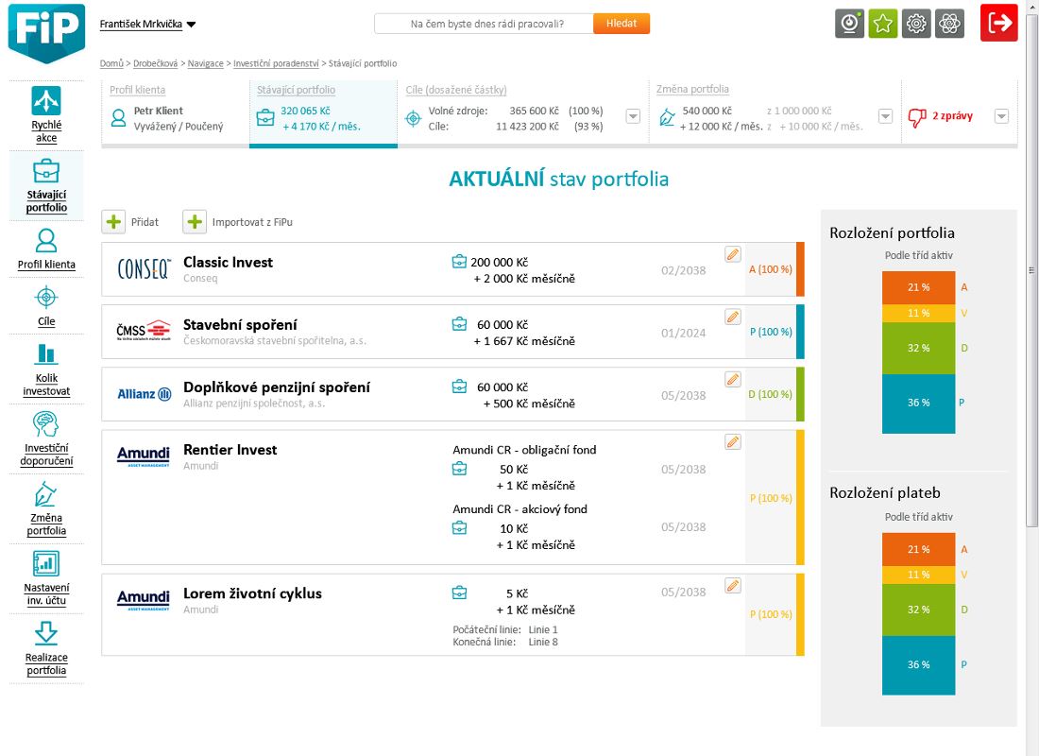Screen dimensions: 1039x756
Task: Edit the Classic Invest product with pencil icon
Action: [733, 254]
